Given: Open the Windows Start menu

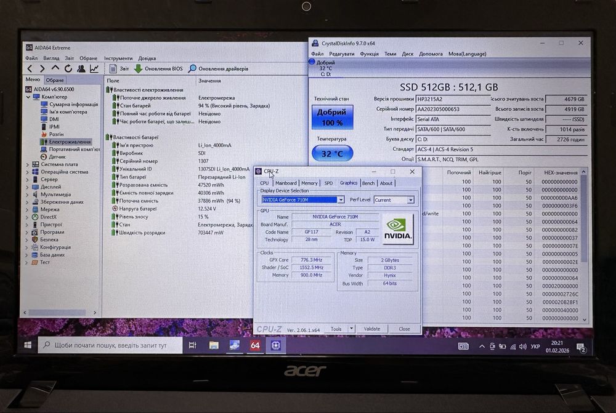Looking at the screenshot, I should (28, 345).
